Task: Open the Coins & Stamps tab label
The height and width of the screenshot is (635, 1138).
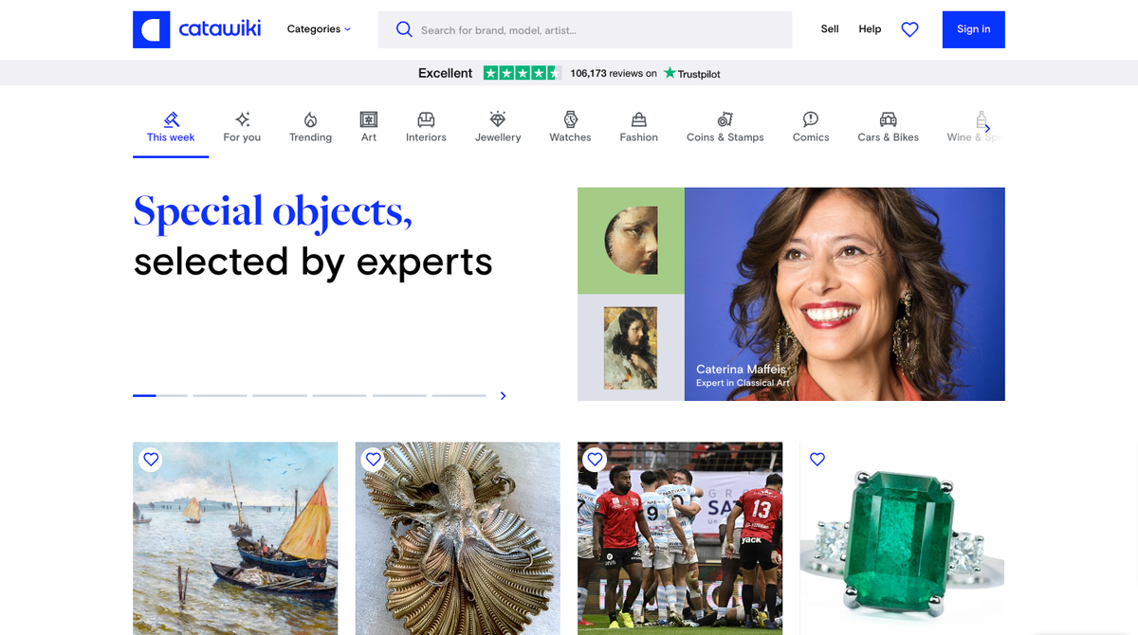Action: 725,137
